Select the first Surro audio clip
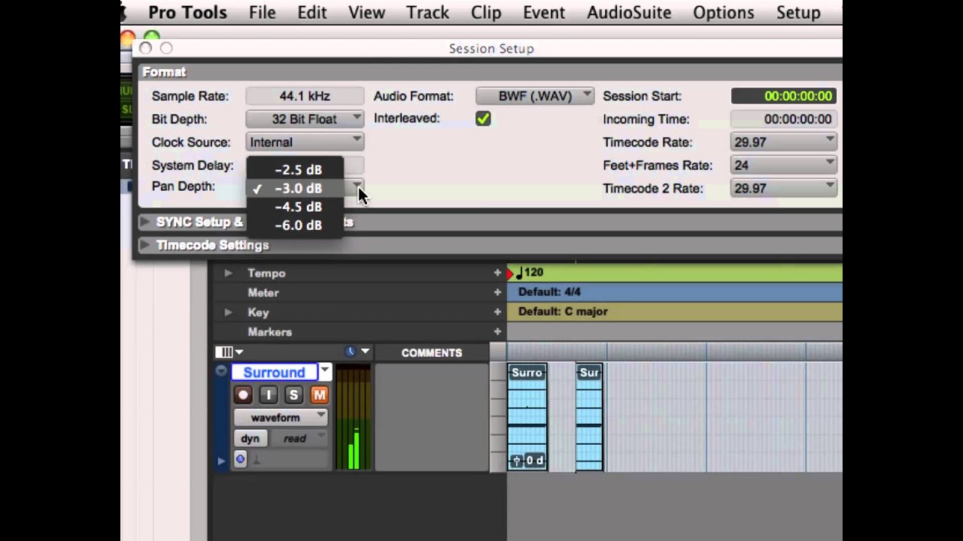 click(x=527, y=417)
